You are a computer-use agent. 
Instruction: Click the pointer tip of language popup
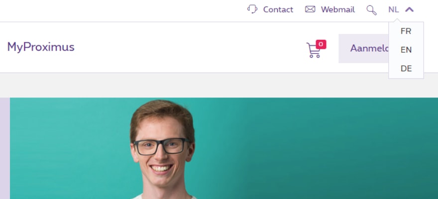click(x=396, y=20)
